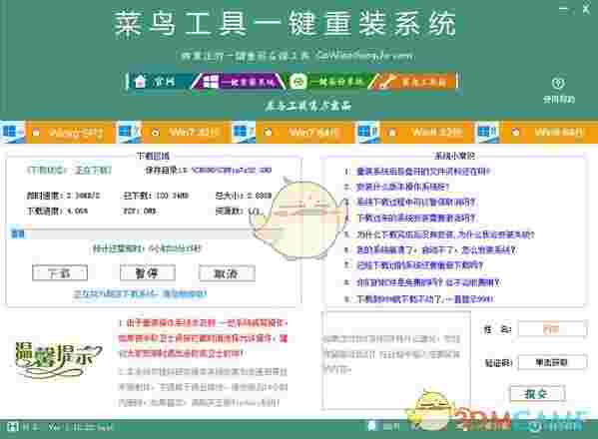598x439 pixels.
Task: Click the version icon in the status bar
Action: coord(12,426)
